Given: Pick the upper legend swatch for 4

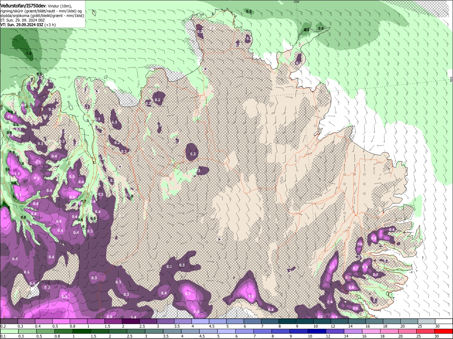Looking at the screenshot, I should [x=200, y=321].
